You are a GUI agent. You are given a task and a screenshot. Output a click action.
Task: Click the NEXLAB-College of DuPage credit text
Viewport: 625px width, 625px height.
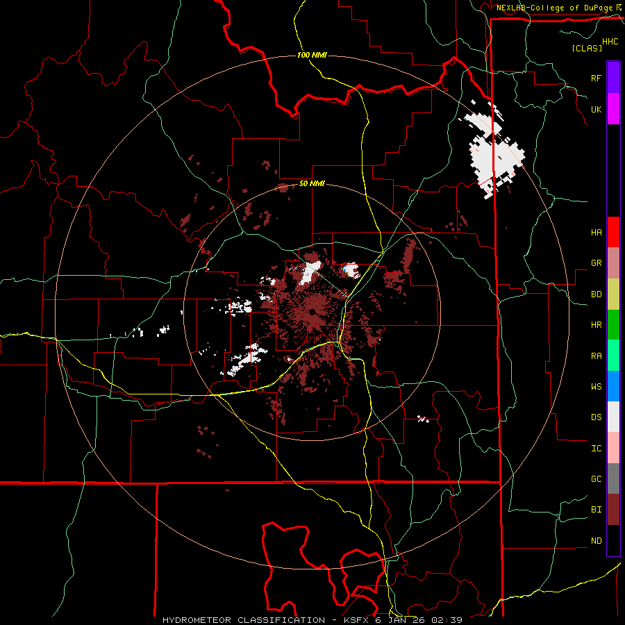[554, 8]
